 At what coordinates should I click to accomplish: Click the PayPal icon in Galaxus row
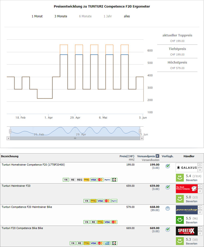click(x=107, y=180)
